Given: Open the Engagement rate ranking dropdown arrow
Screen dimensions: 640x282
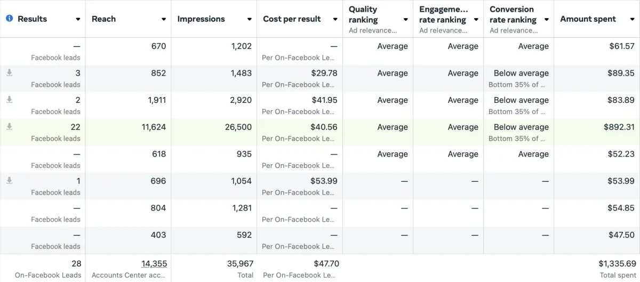Looking at the screenshot, I should [x=476, y=20].
